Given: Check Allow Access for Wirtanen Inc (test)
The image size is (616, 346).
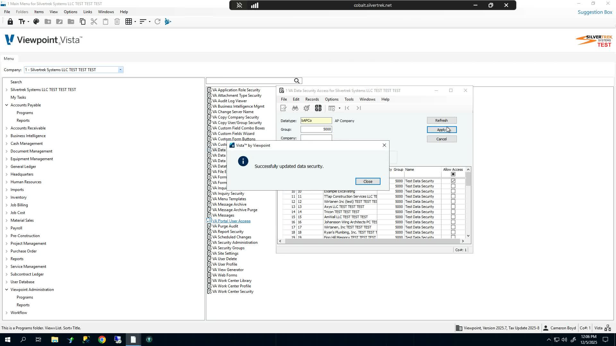Looking at the screenshot, I should 453,202.
